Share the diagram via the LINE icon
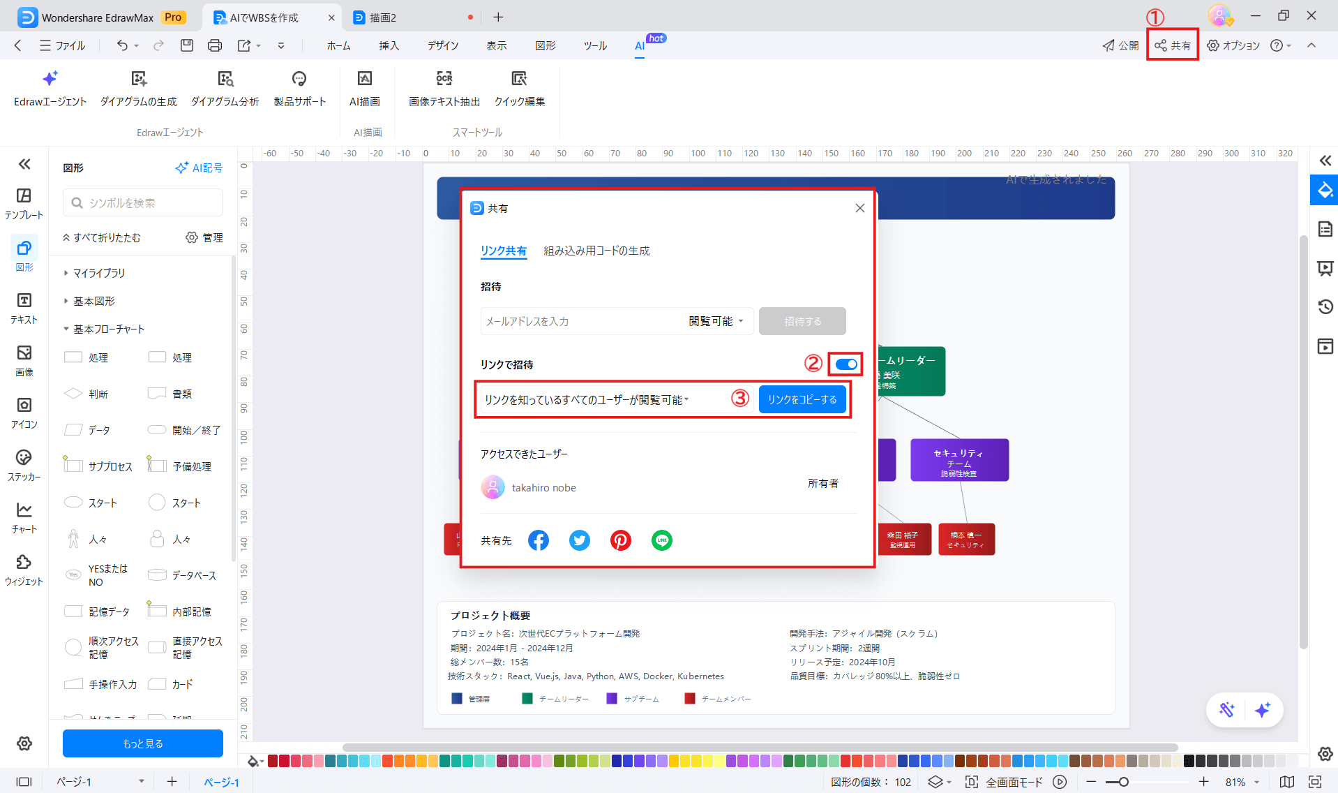Image resolution: width=1338 pixels, height=793 pixels. point(661,540)
